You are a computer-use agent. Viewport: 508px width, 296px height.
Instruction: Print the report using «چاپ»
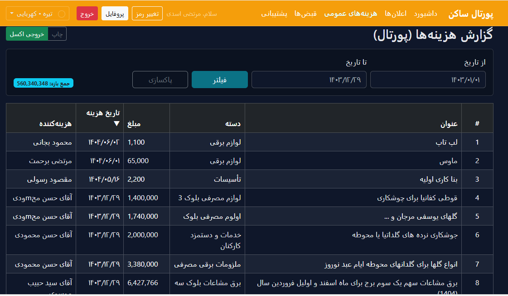click(x=57, y=33)
